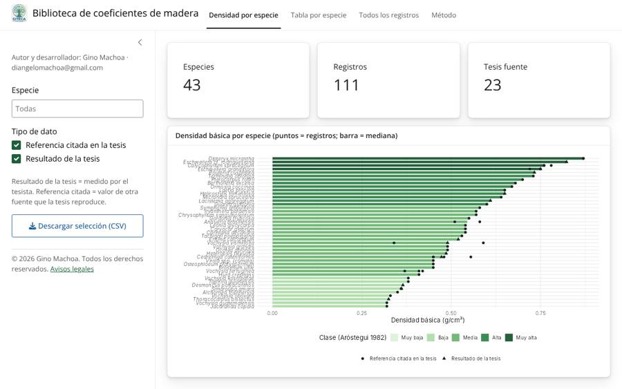Click the Muy baja legend swatch

(394, 337)
